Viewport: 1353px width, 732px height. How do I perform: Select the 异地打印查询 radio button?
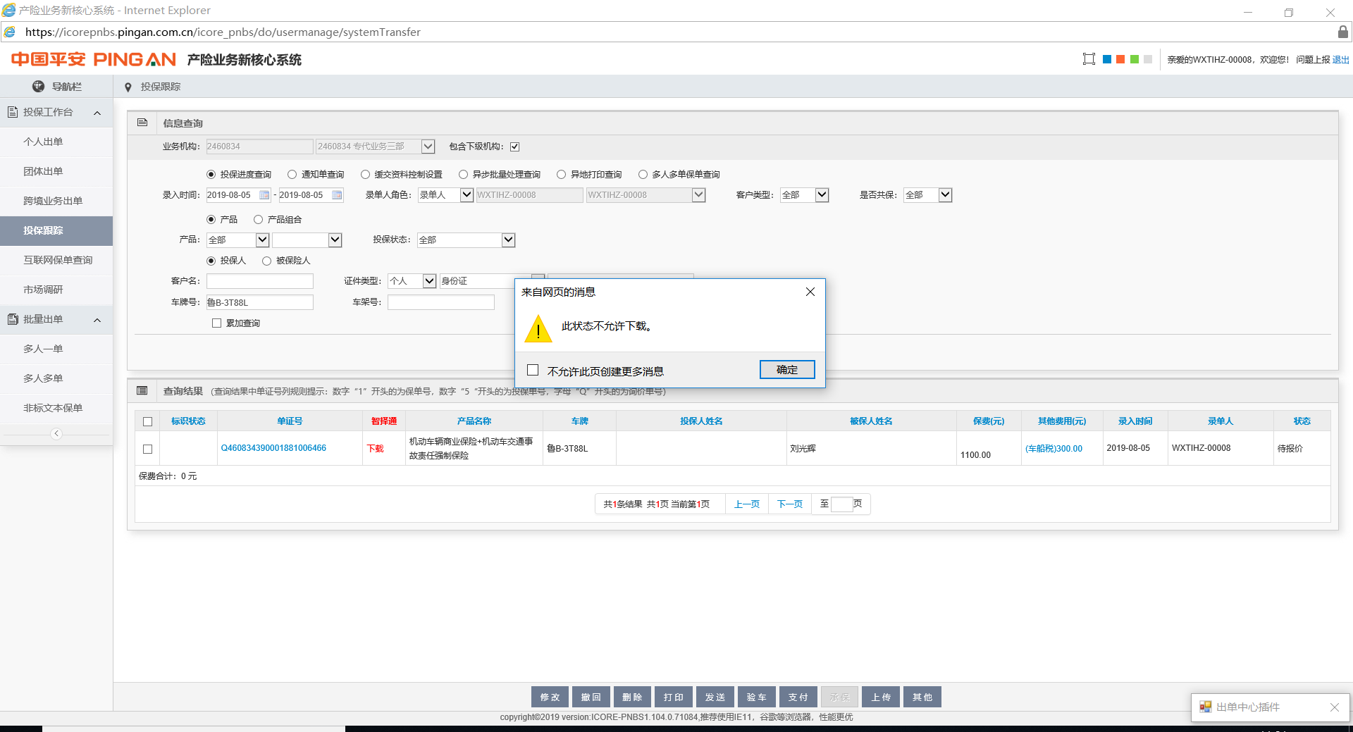tap(561, 175)
